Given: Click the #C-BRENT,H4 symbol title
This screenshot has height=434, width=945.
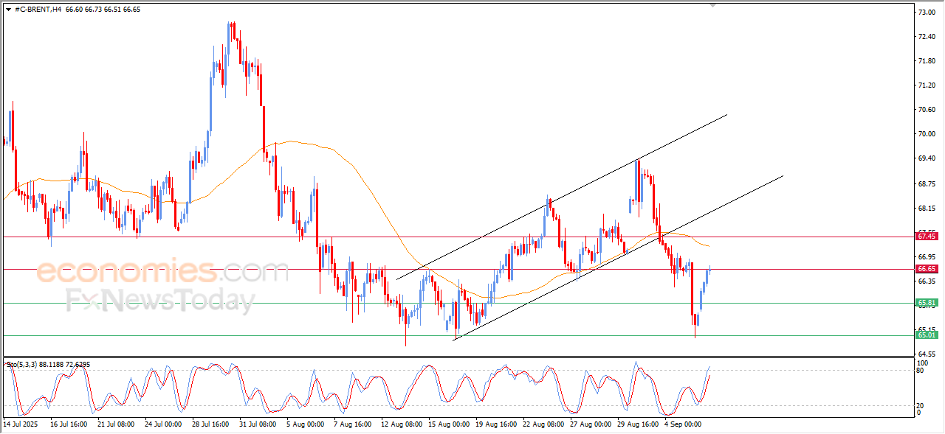Looking at the screenshot, I should pyautogui.click(x=38, y=9).
